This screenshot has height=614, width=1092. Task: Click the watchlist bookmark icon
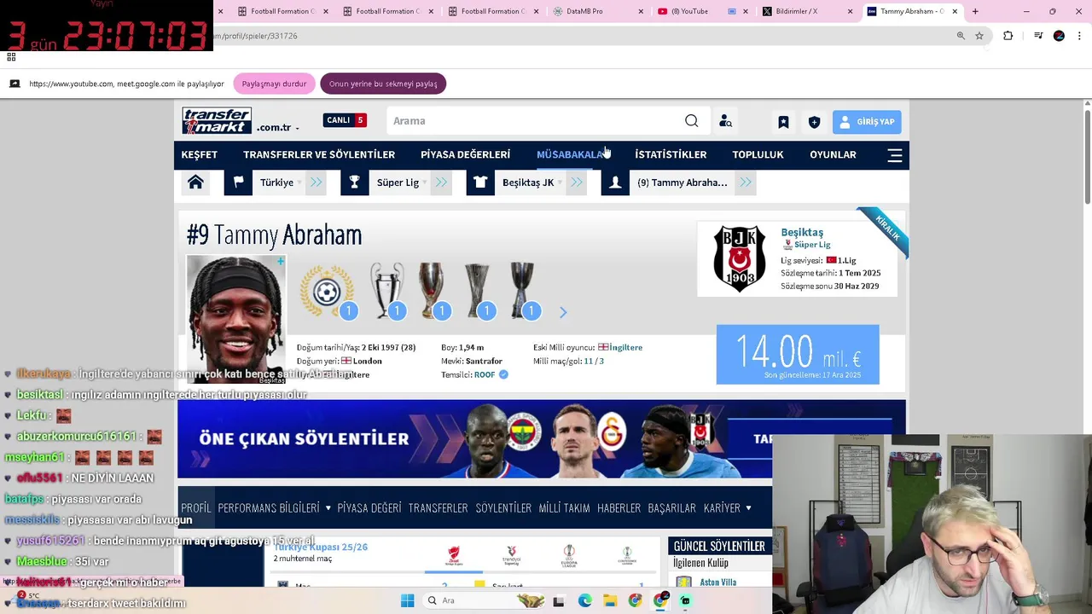point(783,122)
